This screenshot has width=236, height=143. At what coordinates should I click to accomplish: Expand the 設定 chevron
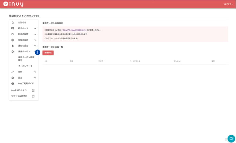coord(35,78)
